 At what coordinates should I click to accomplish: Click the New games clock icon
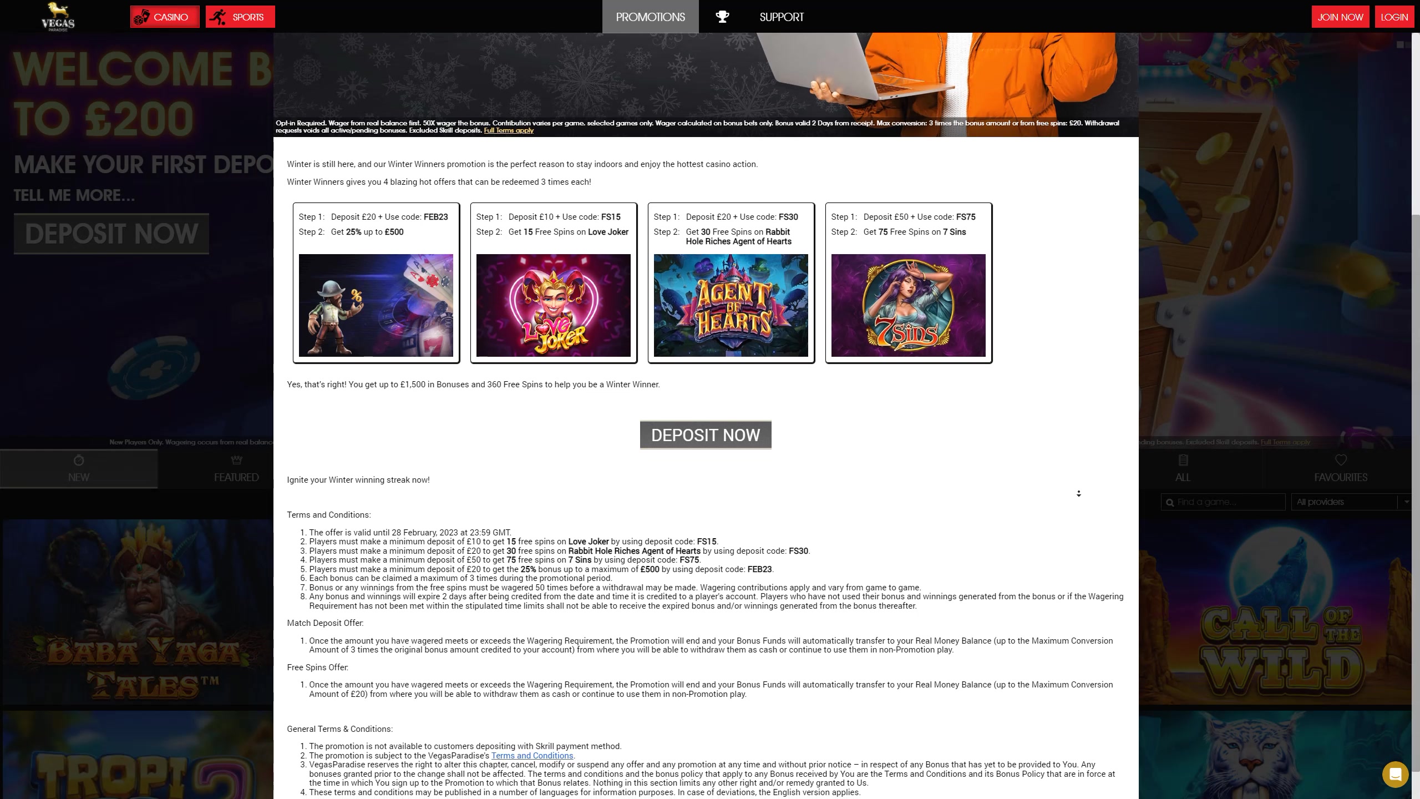(x=78, y=461)
